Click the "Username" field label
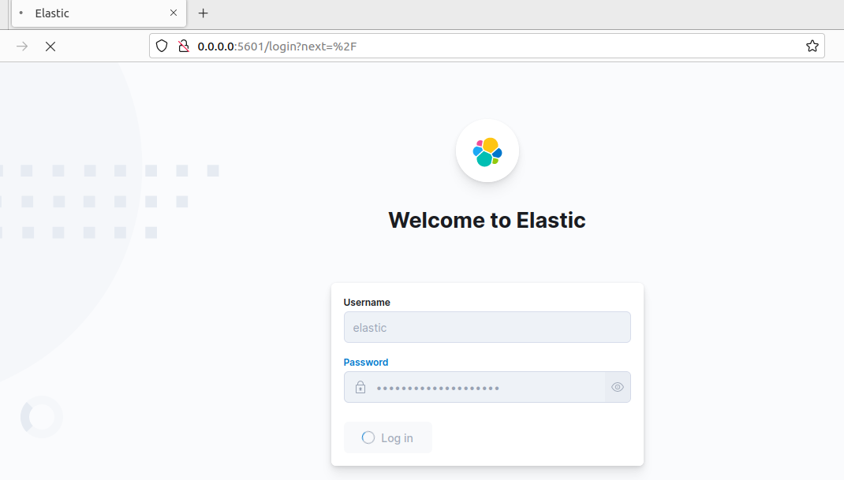This screenshot has height=480, width=844. click(367, 303)
